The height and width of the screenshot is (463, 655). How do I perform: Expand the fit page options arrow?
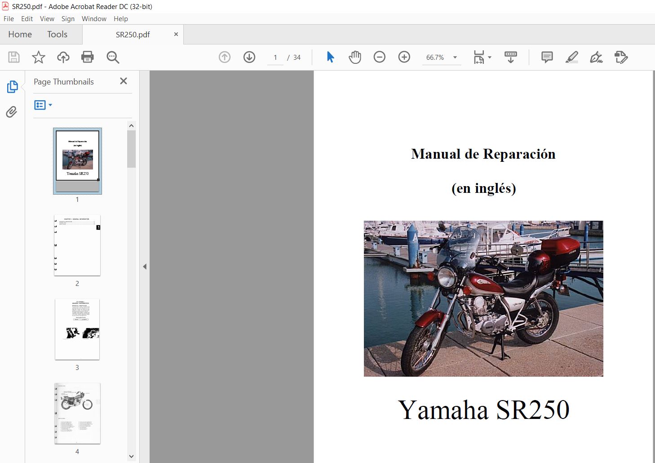[490, 57]
